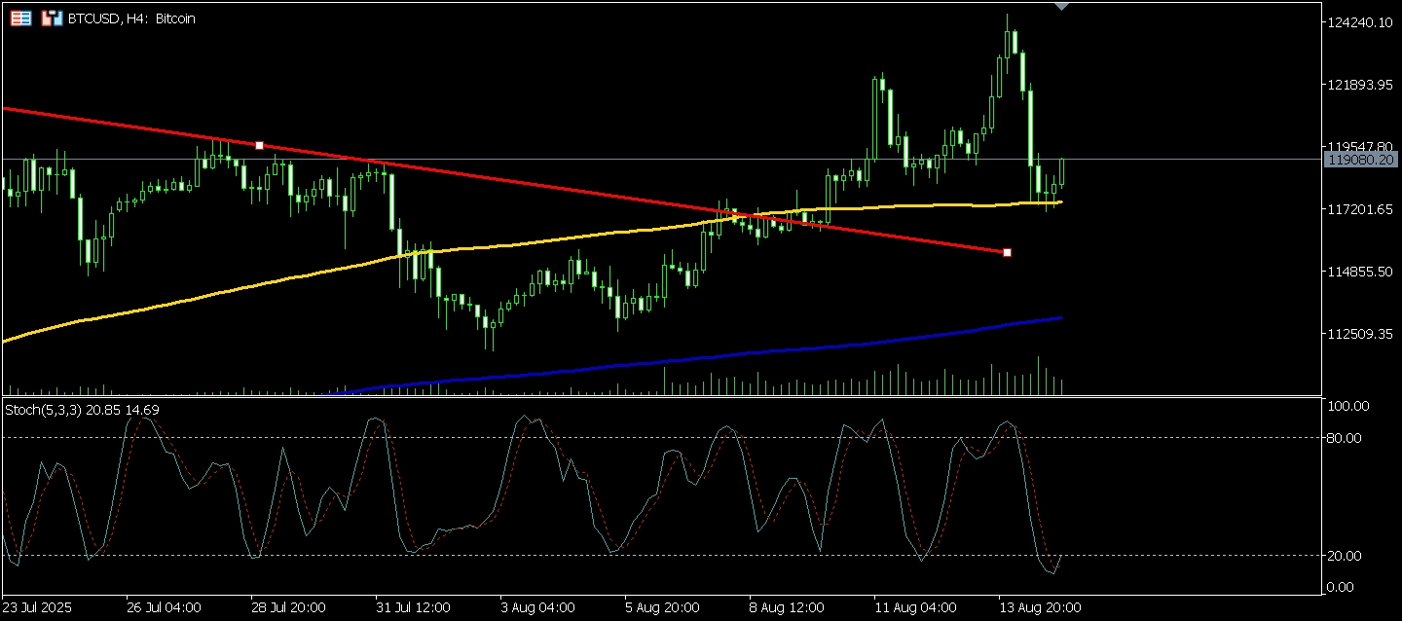Image resolution: width=1402 pixels, height=621 pixels.
Task: Click the gray chart shift triangle marker
Action: point(1061,6)
